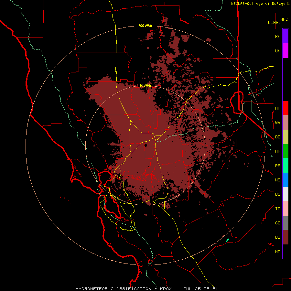Click the BD yellow legend swatch
Screen dimensions: 291x291
click(x=286, y=137)
